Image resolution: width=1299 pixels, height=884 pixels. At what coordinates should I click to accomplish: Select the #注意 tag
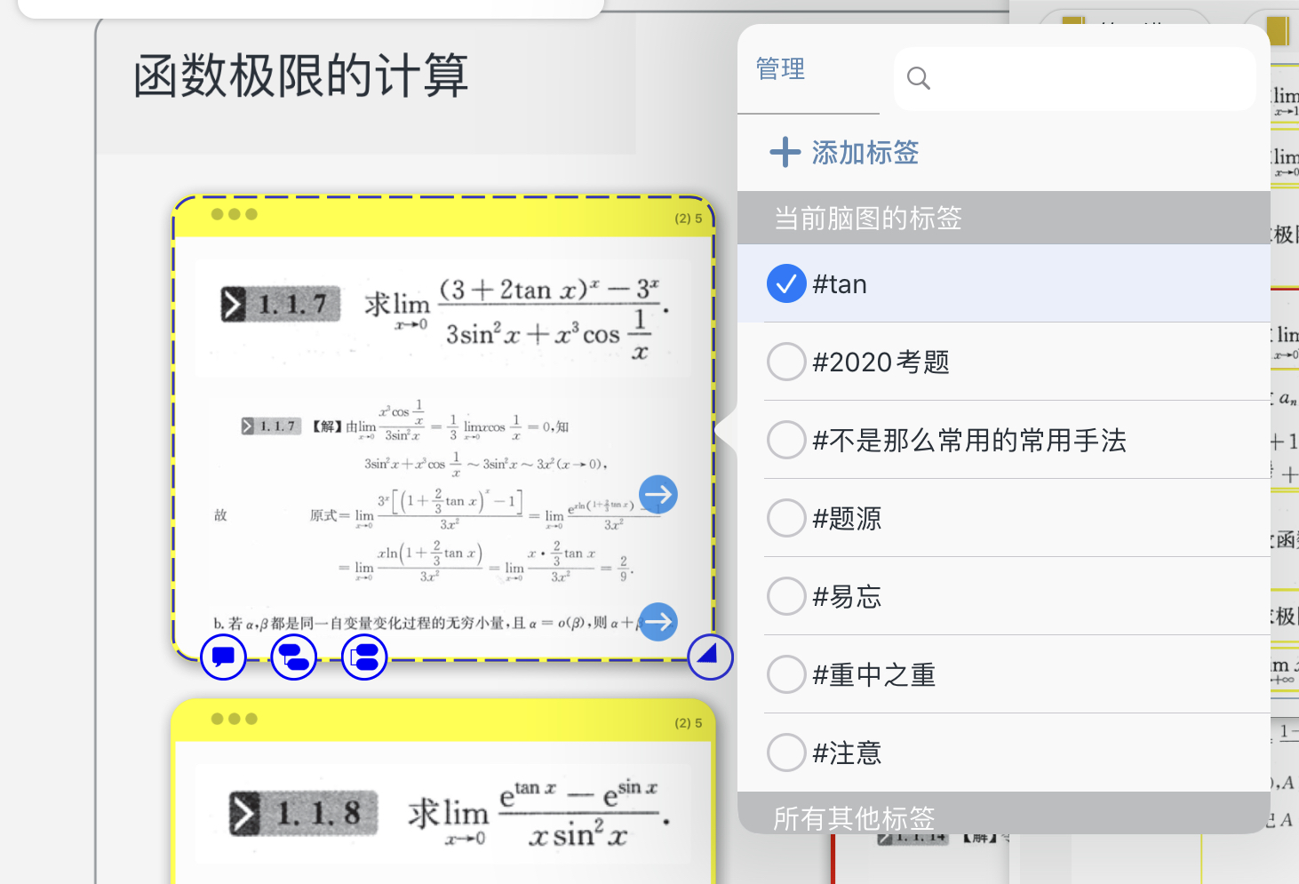pyautogui.click(x=786, y=753)
